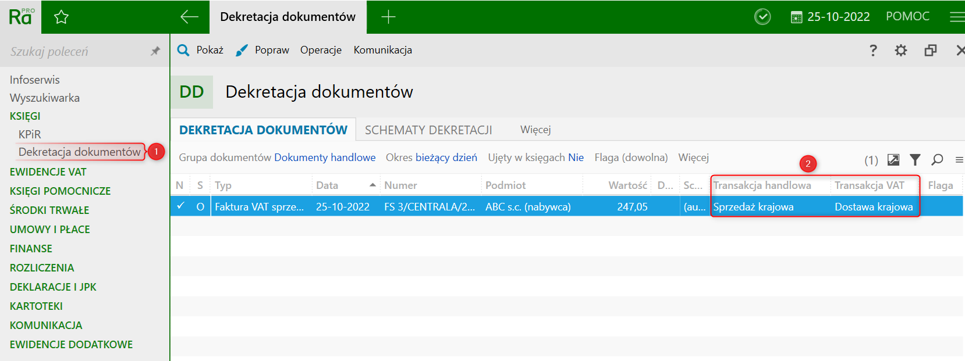The image size is (965, 361).
Task: Open help with question mark icon
Action: [x=873, y=50]
